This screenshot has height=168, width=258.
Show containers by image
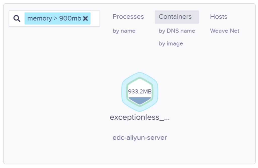tap(171, 44)
